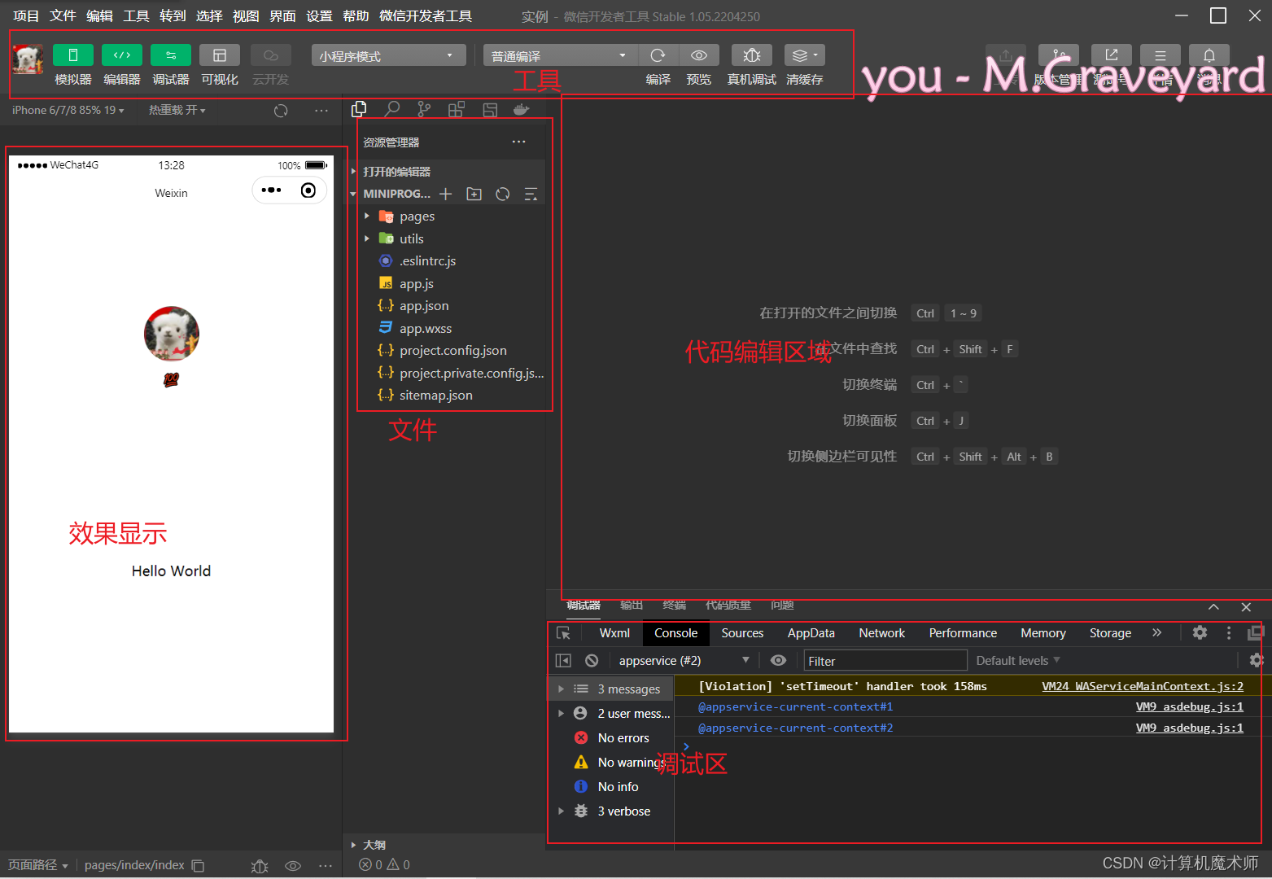Image resolution: width=1272 pixels, height=879 pixels.
Task: Open the 小程序模式 mode dropdown
Action: pos(389,55)
